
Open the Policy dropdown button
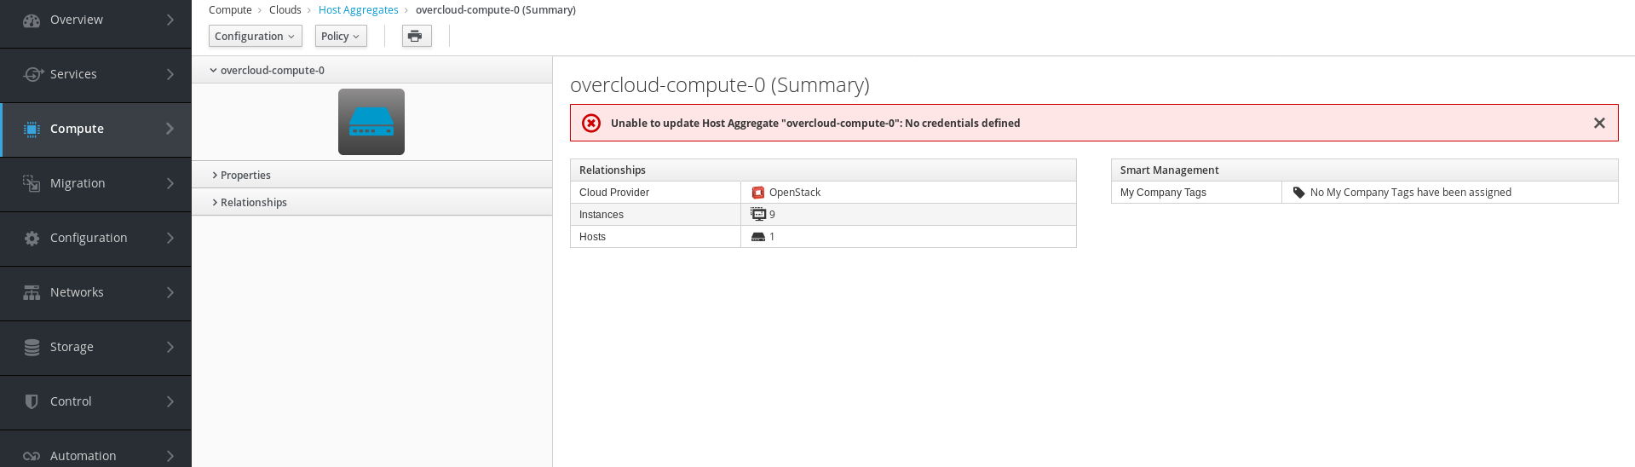click(x=341, y=36)
